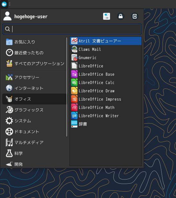Select Atril 文書ビューアー entry
Viewport: 176px width, 198px height.
pos(106,41)
